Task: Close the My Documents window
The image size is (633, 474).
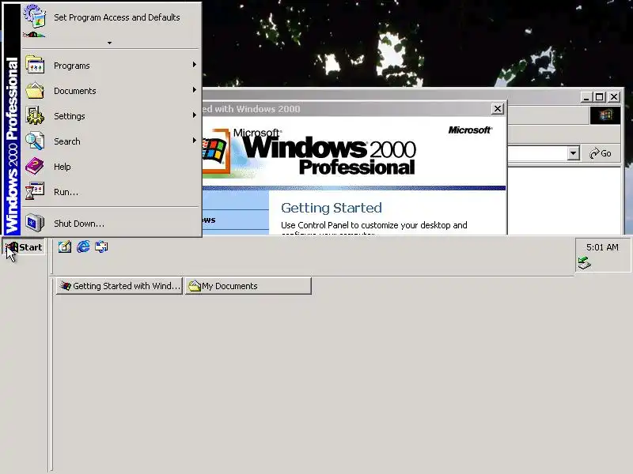Action: pyautogui.click(x=614, y=97)
